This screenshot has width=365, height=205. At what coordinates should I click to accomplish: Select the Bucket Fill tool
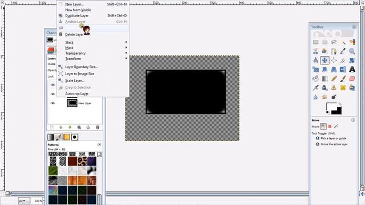[x=315, y=79]
